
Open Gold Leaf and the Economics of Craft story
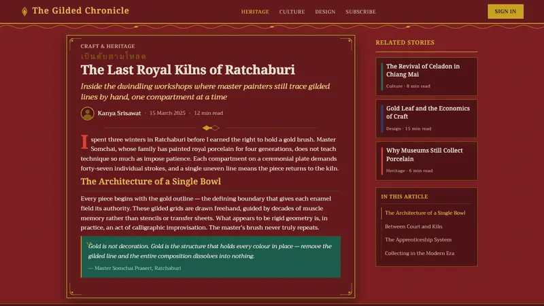[x=426, y=118]
